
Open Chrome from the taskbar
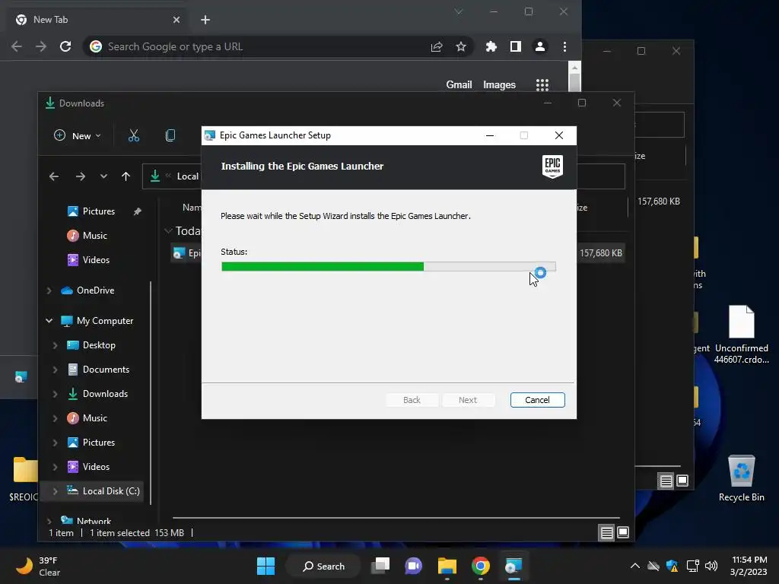480,566
